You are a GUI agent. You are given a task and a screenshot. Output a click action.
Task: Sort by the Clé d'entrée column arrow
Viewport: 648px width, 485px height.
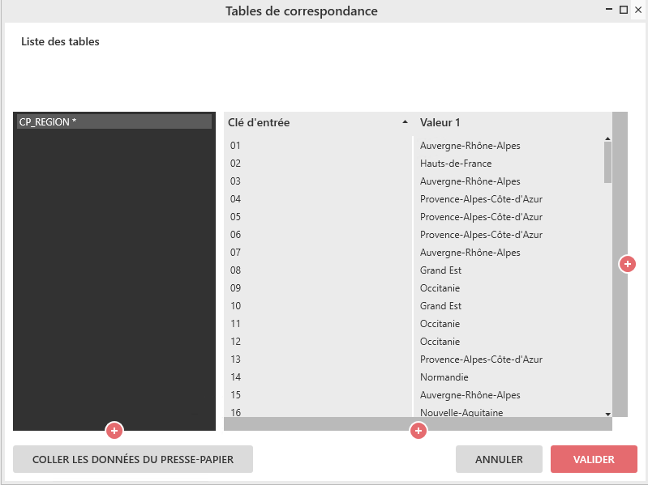(406, 123)
